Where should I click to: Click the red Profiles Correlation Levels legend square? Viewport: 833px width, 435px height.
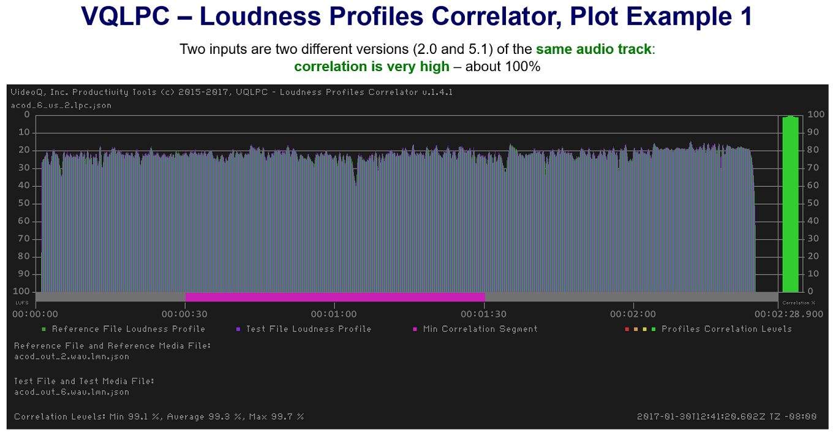click(627, 329)
